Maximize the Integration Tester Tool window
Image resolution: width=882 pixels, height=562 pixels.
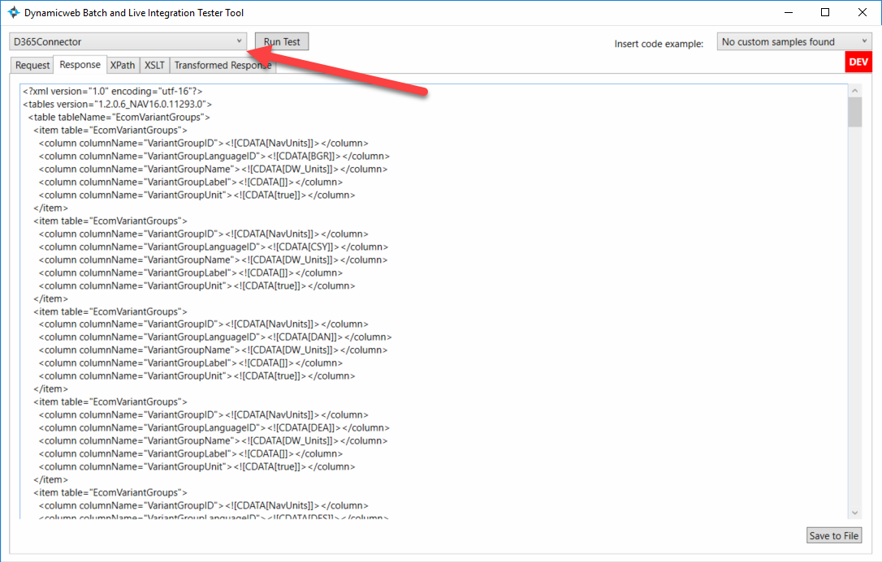(825, 13)
